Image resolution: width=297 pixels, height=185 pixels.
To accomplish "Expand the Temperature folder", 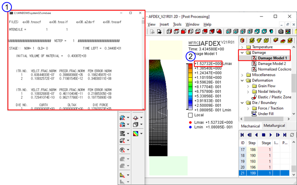I will click(x=243, y=47).
